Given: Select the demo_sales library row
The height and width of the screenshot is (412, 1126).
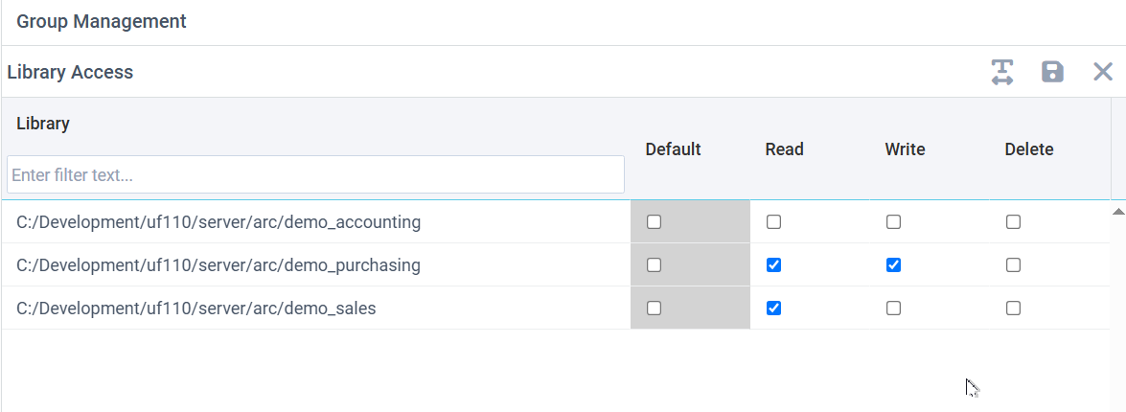Looking at the screenshot, I should tap(556, 309).
